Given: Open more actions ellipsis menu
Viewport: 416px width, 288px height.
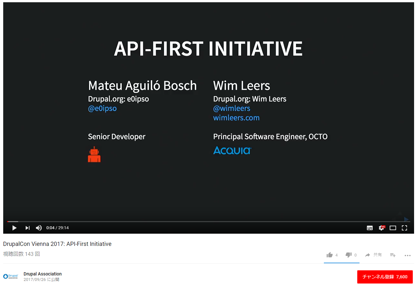Looking at the screenshot, I should point(408,256).
